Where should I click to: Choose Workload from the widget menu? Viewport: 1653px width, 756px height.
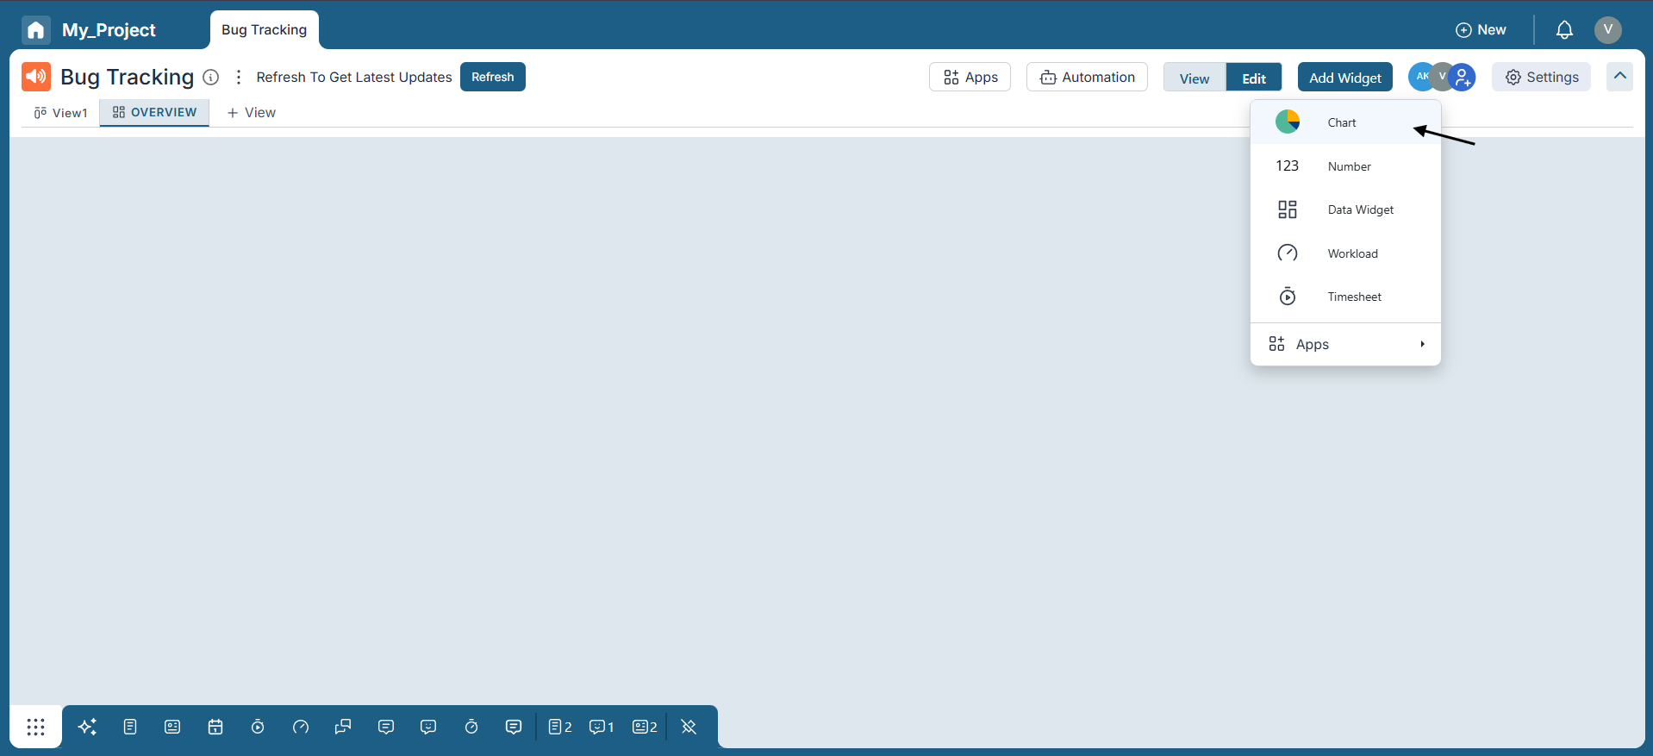[x=1346, y=253]
